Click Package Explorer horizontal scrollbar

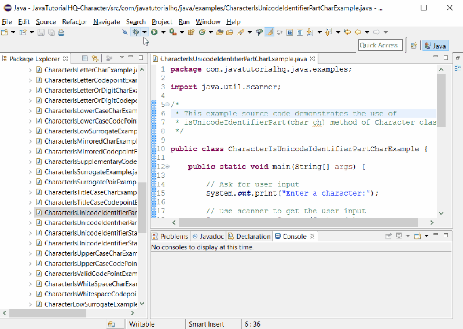coord(47,313)
